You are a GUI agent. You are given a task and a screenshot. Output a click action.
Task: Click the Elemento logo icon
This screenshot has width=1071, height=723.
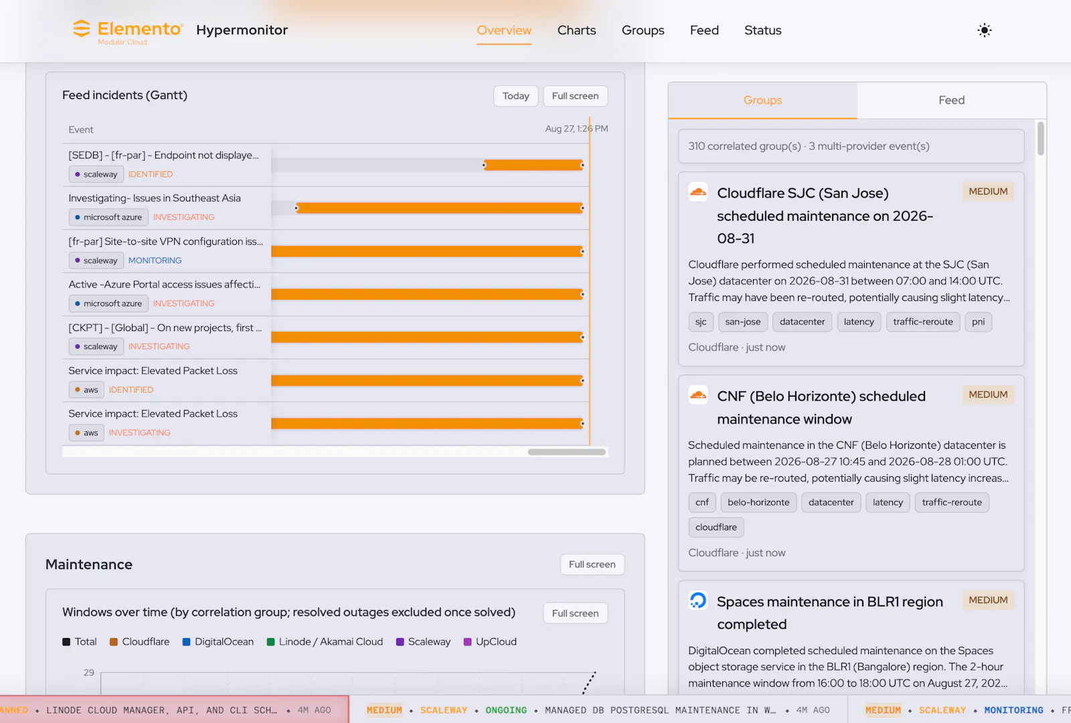pos(81,29)
